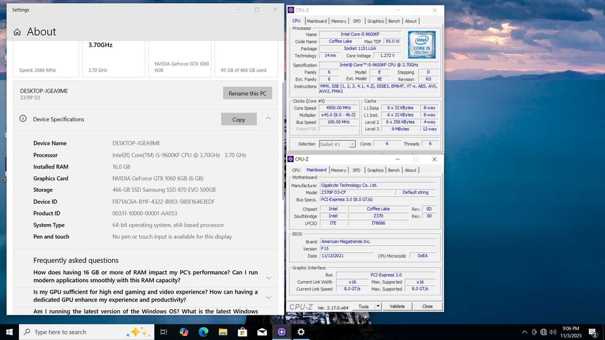Screen dimensions: 605x340
Task: Select the Product ID value 00331-10000-00001-AA053
Action: tap(145, 213)
